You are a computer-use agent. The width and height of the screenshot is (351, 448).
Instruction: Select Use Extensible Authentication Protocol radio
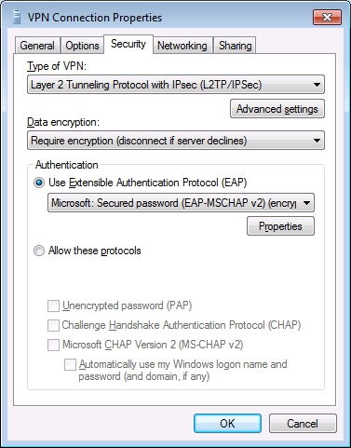point(39,183)
